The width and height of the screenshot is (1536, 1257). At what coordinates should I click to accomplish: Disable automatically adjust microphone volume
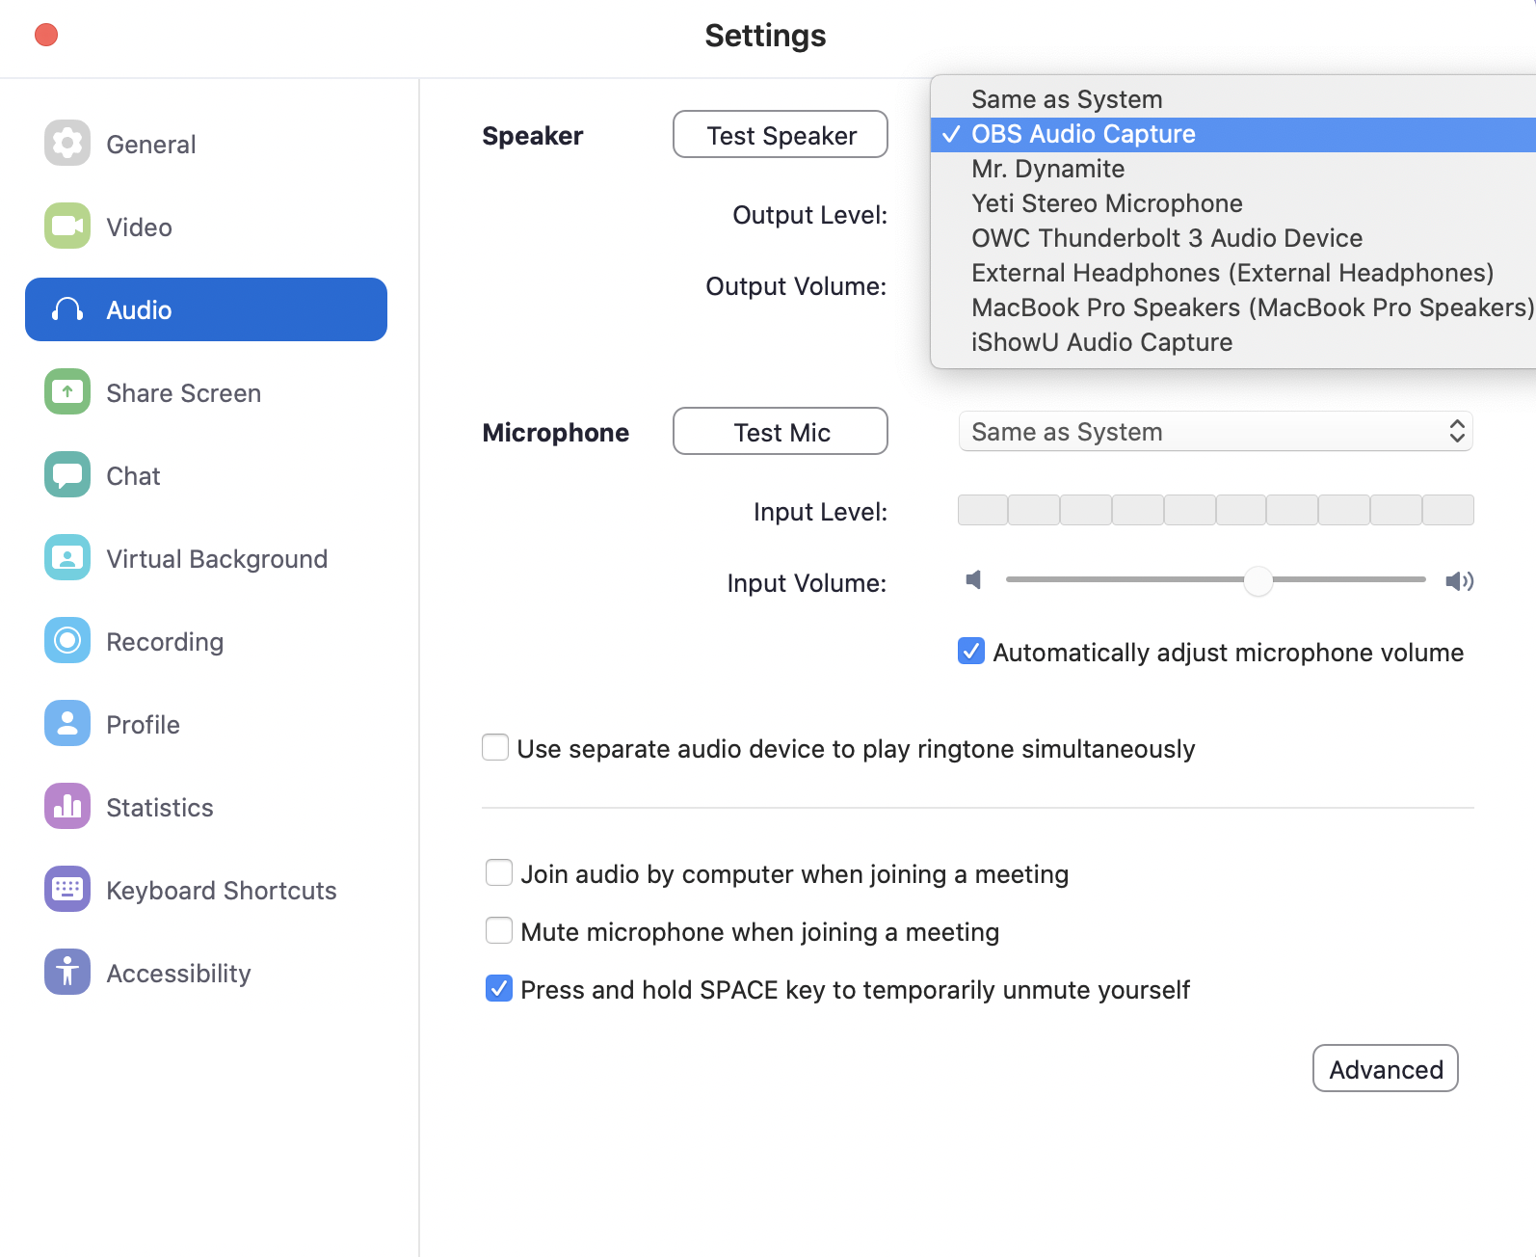971,653
